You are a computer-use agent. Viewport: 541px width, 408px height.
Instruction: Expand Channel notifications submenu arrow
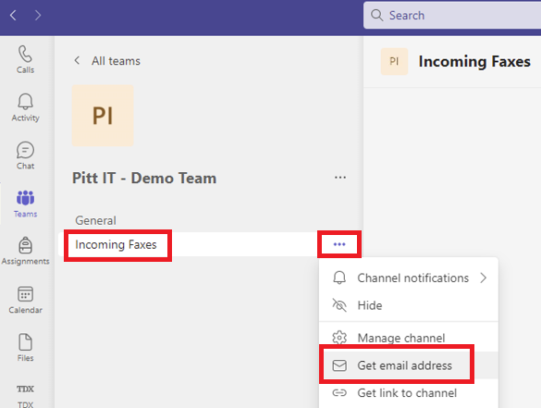coord(484,278)
